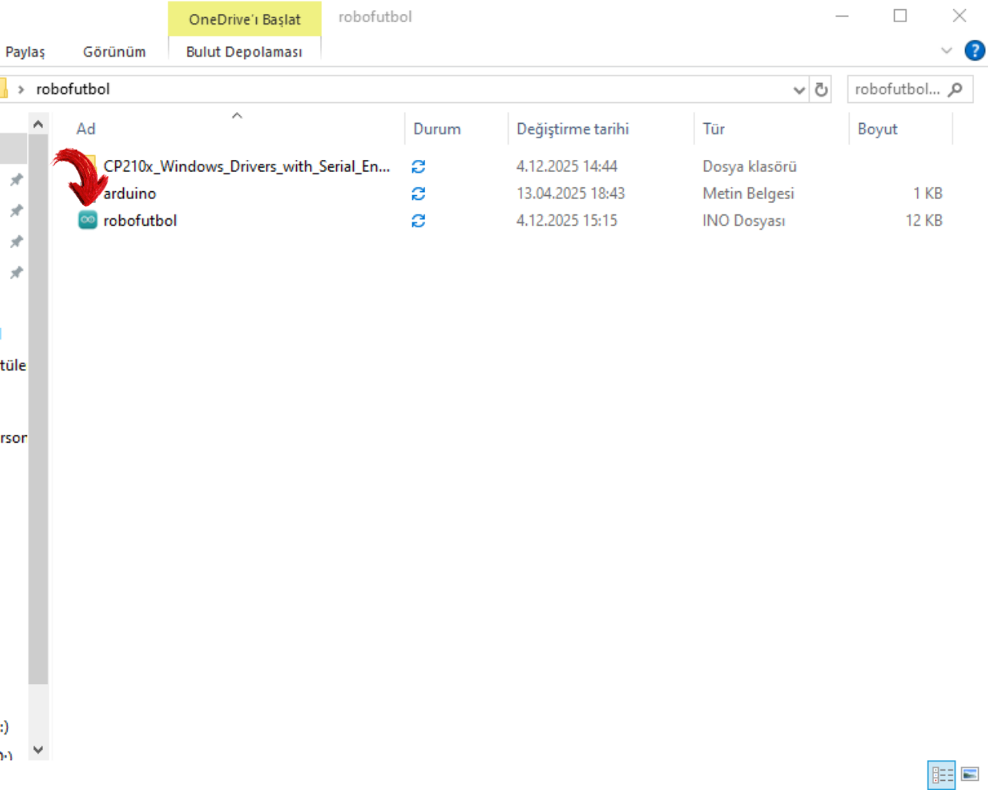The width and height of the screenshot is (988, 790).
Task: Switch to details view in status bar
Action: [x=941, y=774]
